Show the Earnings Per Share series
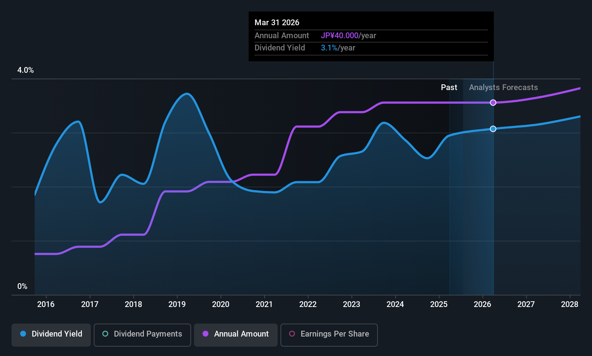 click(329, 335)
